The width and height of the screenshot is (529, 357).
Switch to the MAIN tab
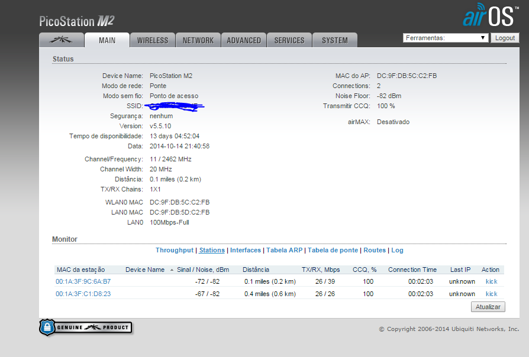click(x=107, y=40)
